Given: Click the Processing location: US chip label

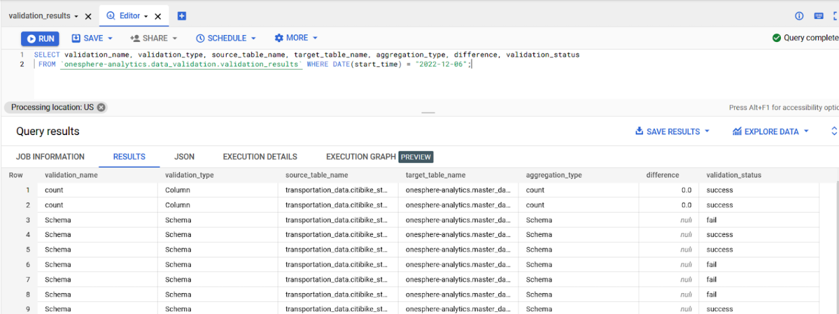Looking at the screenshot, I should pyautogui.click(x=52, y=107).
